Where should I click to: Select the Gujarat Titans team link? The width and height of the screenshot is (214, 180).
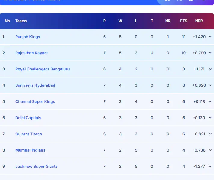pyautogui.click(x=29, y=134)
